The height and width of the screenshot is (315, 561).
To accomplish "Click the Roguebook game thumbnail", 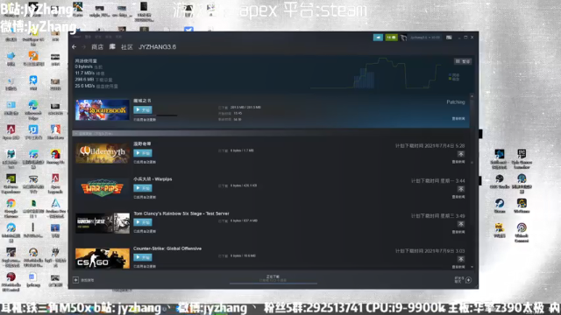I will [103, 109].
